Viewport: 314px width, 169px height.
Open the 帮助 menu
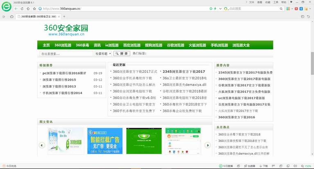click(x=284, y=2)
